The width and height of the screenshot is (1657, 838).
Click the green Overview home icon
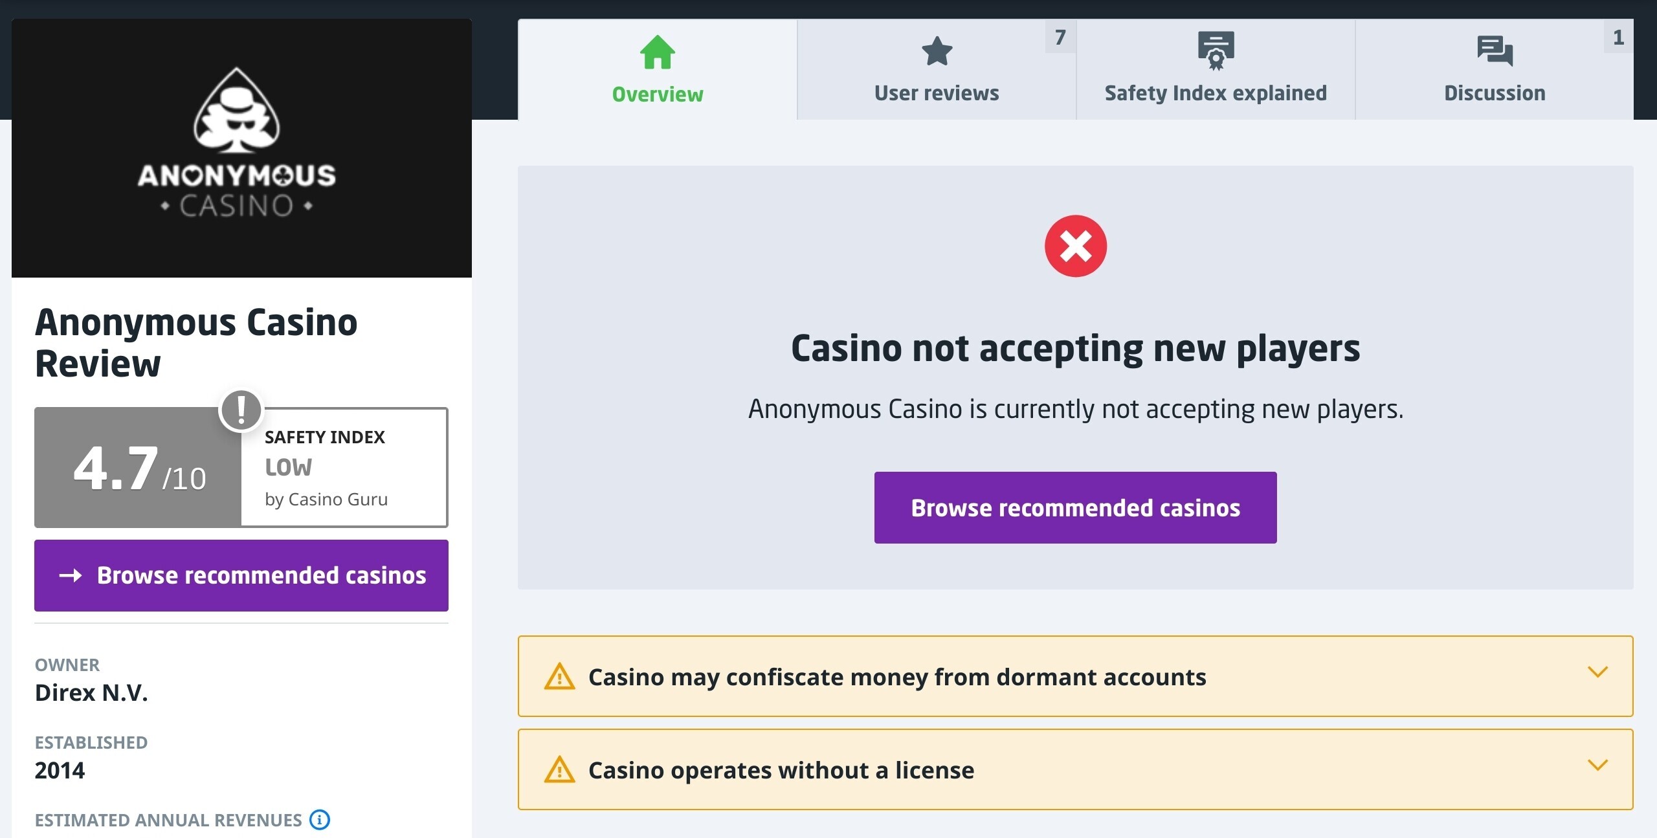click(x=657, y=52)
